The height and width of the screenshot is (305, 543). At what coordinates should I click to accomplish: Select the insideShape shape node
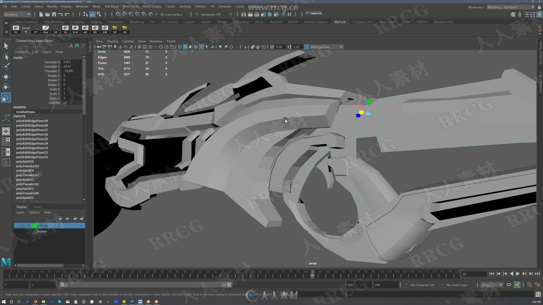(x=25, y=112)
